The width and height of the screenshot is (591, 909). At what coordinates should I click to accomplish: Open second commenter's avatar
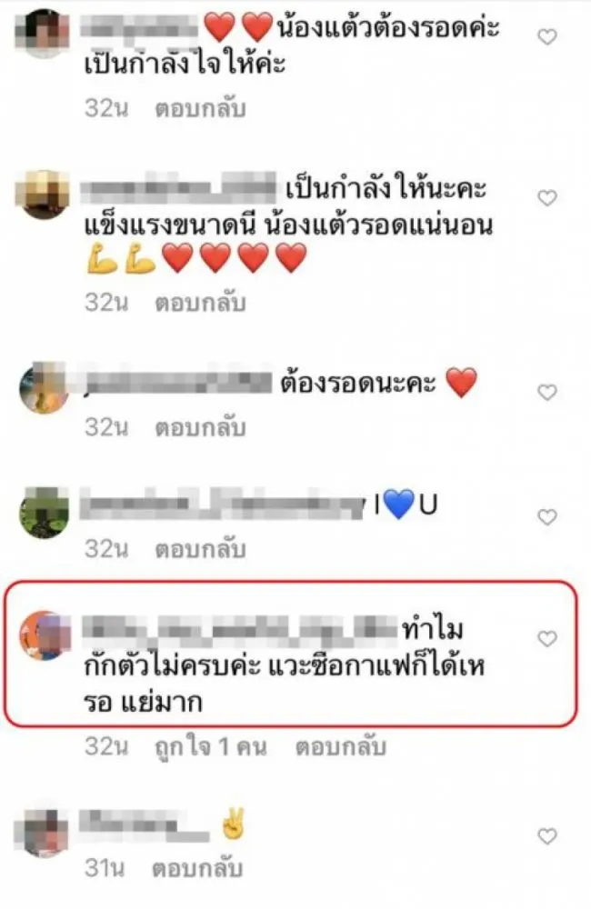(x=42, y=195)
